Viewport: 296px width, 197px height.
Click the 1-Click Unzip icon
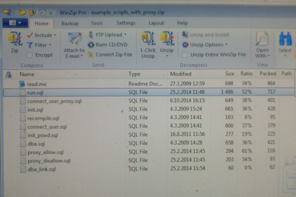click(148, 39)
